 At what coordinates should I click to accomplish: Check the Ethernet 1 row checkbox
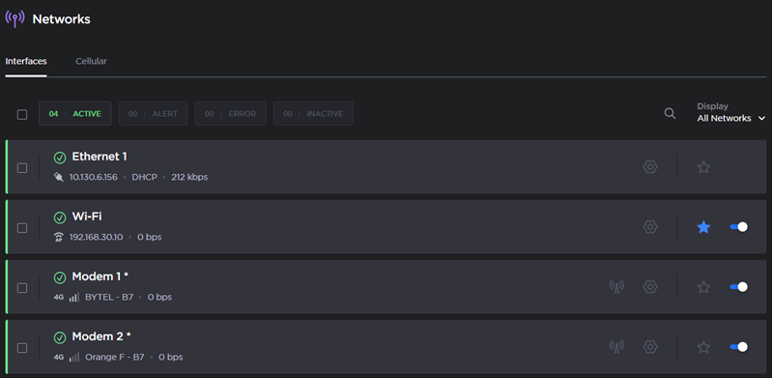(x=22, y=168)
